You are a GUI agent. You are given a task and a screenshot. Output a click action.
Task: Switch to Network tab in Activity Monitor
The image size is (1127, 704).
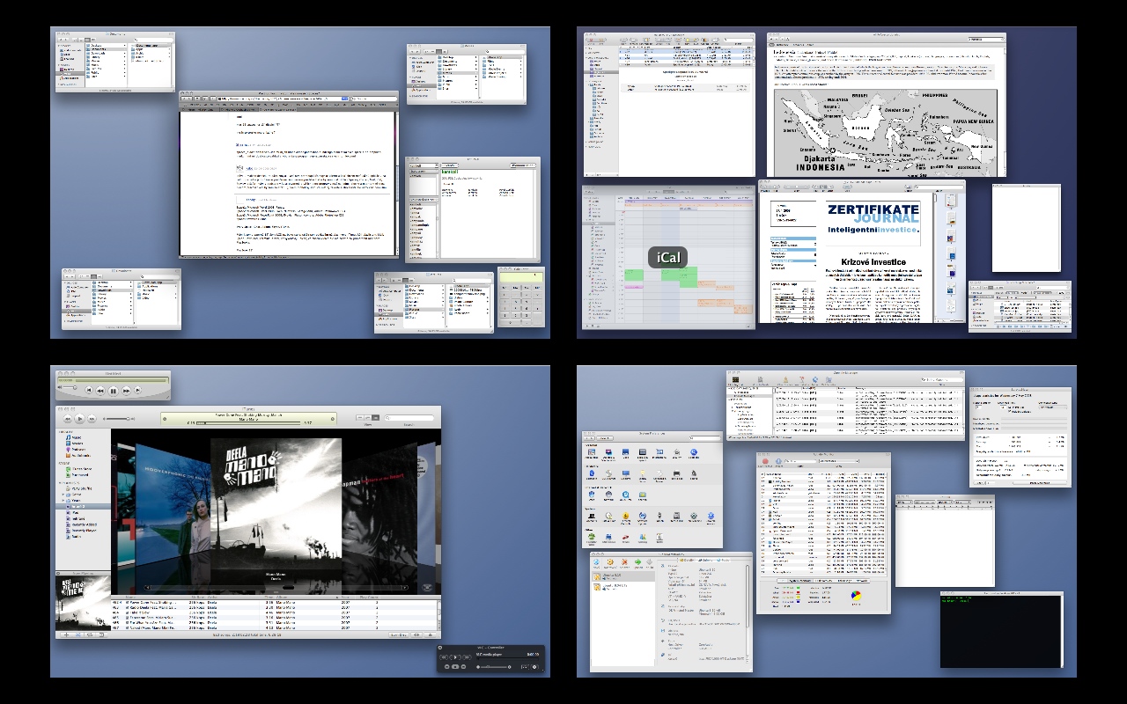(x=862, y=580)
